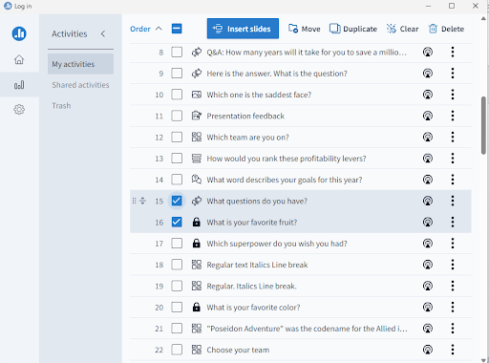This screenshot has height=363, width=489.
Task: Click the image icon for saddest face question
Action: tap(197, 95)
